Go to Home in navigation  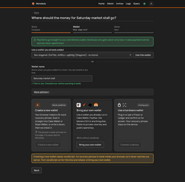click(x=101, y=3)
